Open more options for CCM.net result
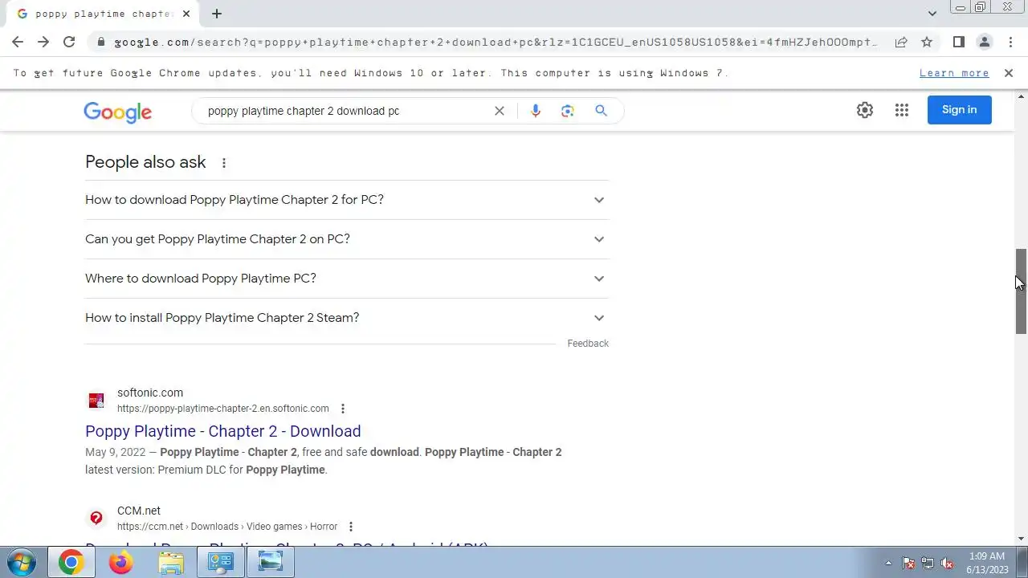The width and height of the screenshot is (1028, 578). (351, 527)
